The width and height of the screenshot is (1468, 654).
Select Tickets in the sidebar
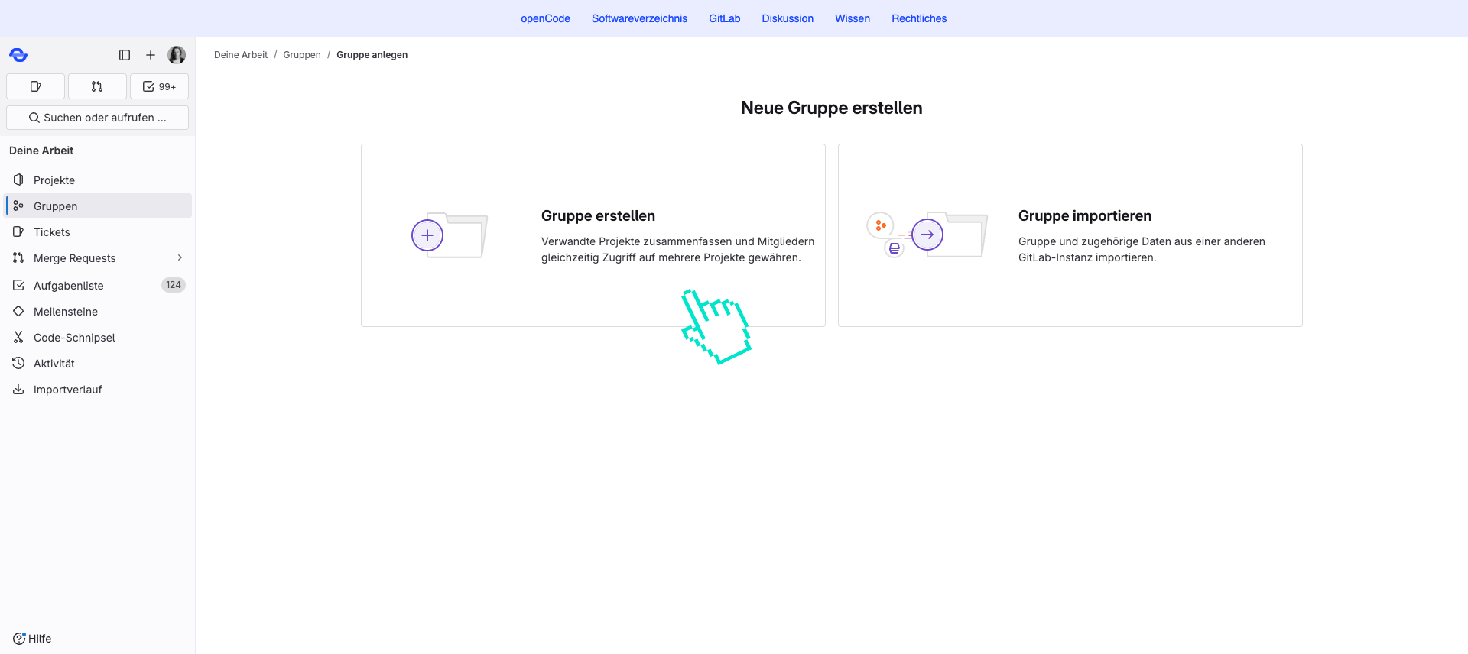pos(52,232)
